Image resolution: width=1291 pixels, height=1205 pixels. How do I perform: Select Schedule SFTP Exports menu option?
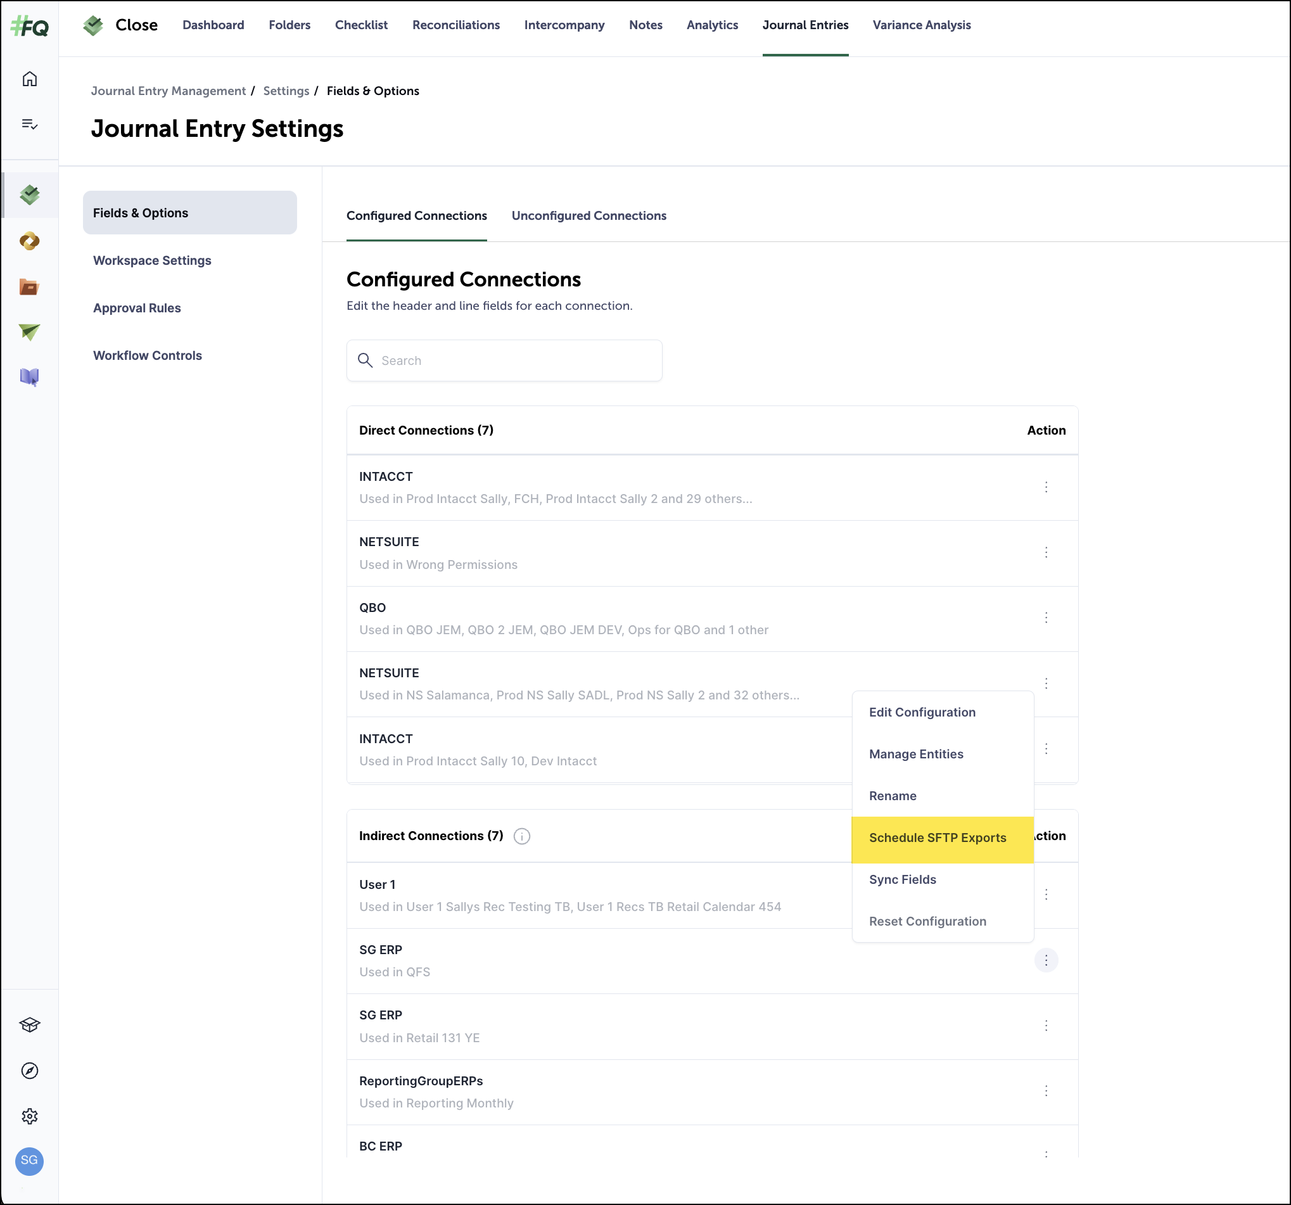[x=937, y=838]
